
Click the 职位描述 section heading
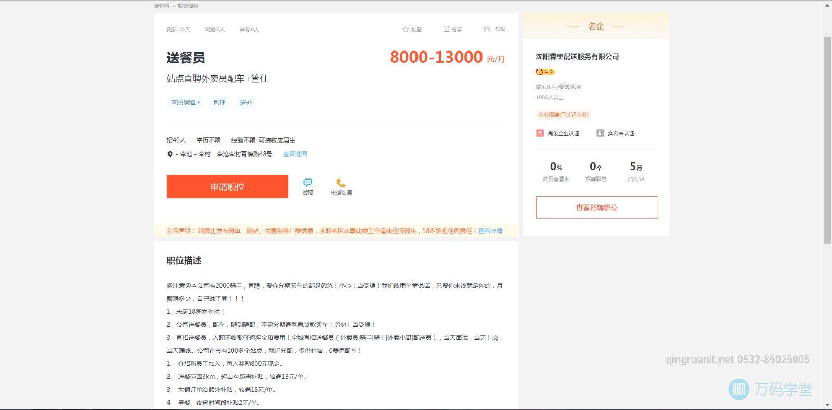point(184,261)
